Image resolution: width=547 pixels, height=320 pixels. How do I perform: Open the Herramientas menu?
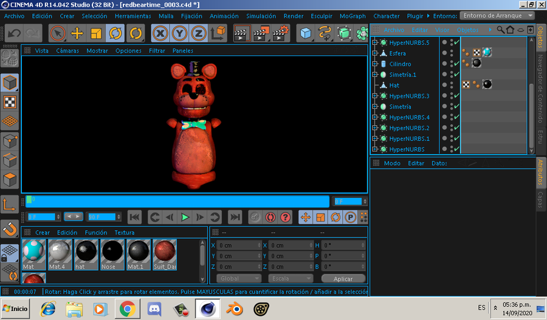133,16
